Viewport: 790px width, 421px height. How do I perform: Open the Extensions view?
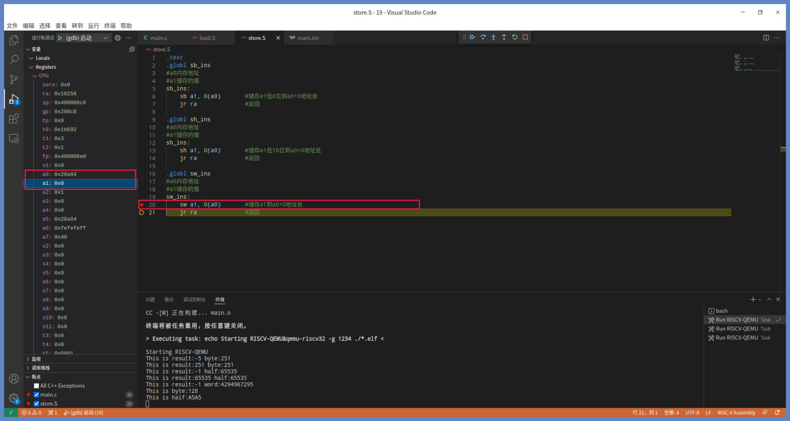pyautogui.click(x=14, y=119)
